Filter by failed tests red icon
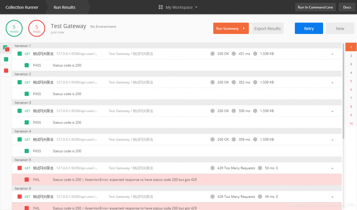Screen dimensions: 357x210 (x=6, y=70)
